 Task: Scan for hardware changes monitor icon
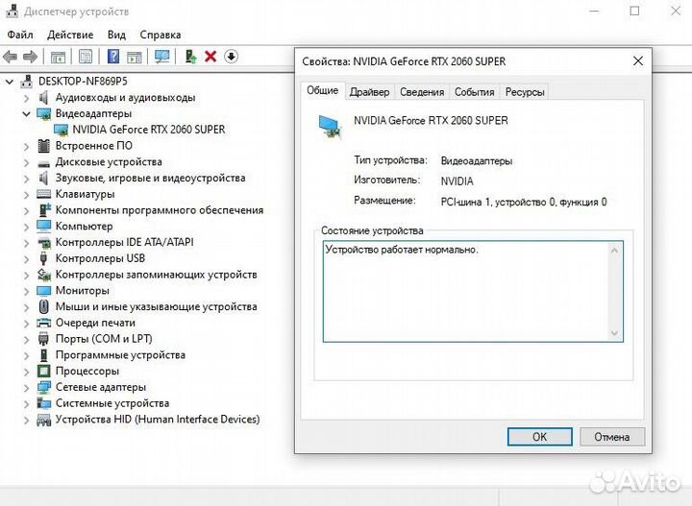[162, 57]
